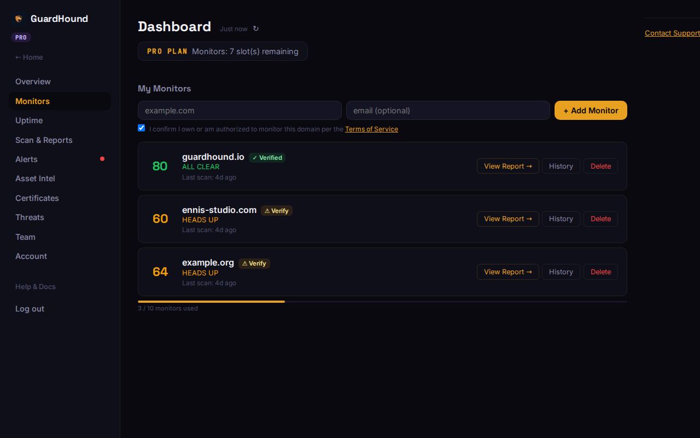Click the Add Monitor button
This screenshot has width=700, height=438.
(x=591, y=110)
